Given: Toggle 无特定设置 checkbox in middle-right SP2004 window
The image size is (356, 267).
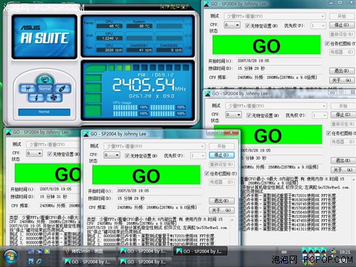Looking at the screenshot, I should point(248,115).
